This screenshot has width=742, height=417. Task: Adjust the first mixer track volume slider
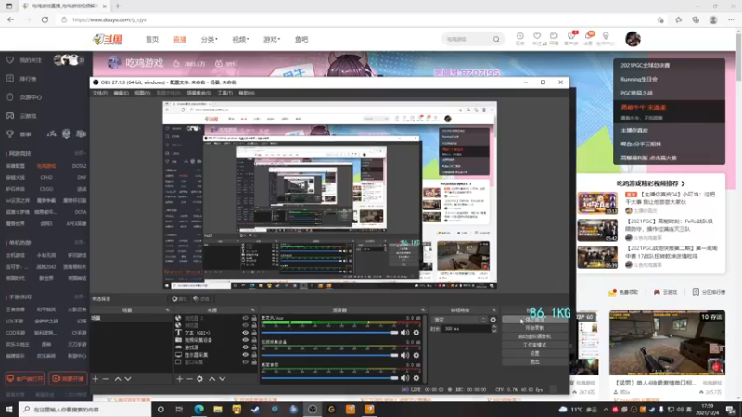pyautogui.click(x=330, y=333)
